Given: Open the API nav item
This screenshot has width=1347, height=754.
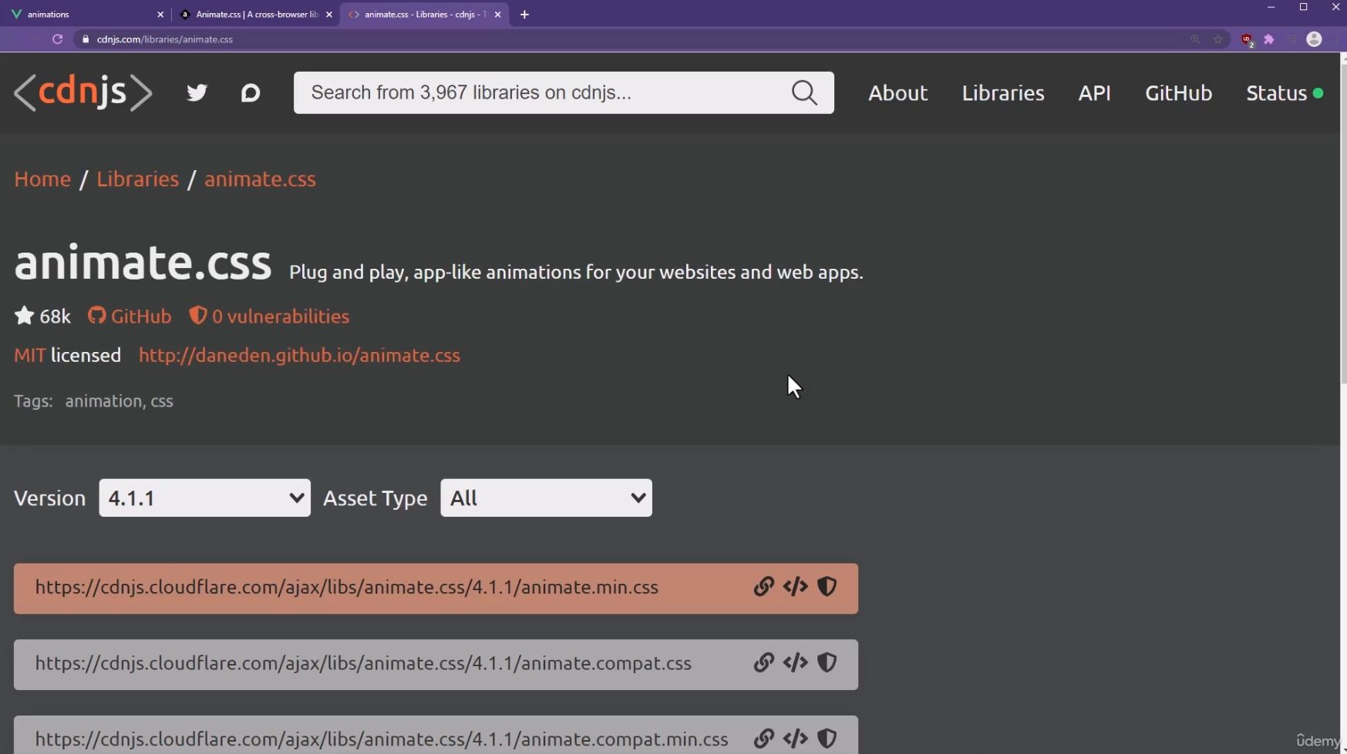Looking at the screenshot, I should 1094,93.
